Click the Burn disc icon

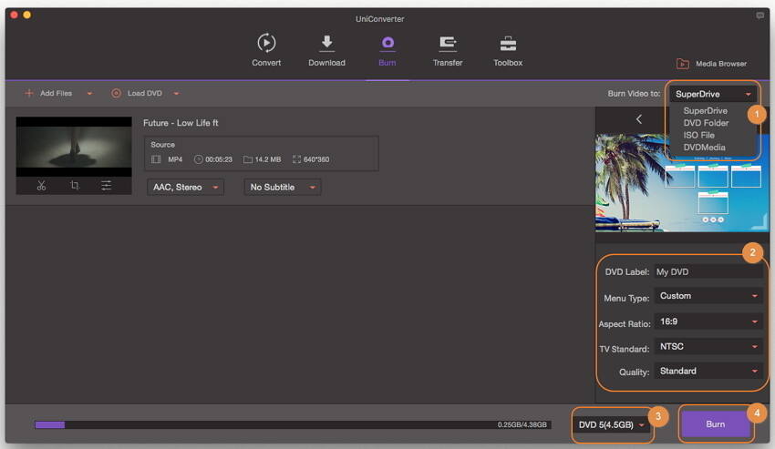point(387,43)
